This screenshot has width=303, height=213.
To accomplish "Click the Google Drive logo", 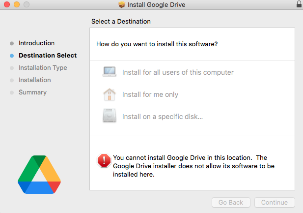I will coord(39,175).
